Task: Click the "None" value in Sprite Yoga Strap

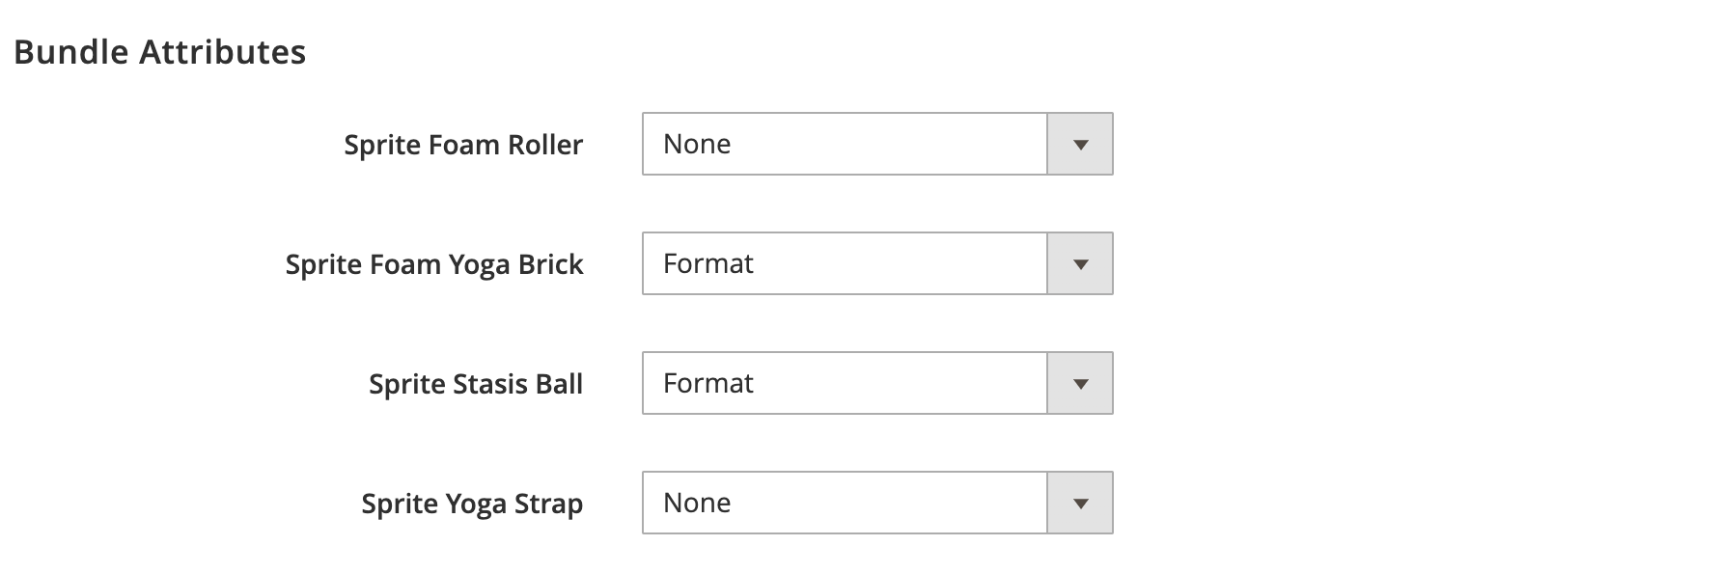Action: pyautogui.click(x=697, y=504)
